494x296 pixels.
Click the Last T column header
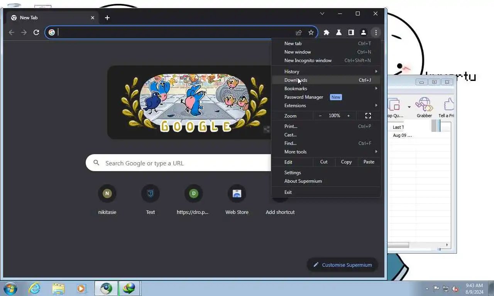398,127
